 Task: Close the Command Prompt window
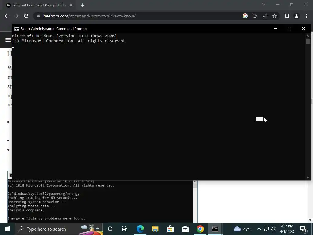point(304,28)
